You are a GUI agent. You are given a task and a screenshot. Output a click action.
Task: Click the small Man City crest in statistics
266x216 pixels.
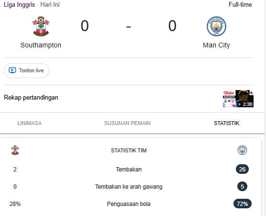coord(242,150)
